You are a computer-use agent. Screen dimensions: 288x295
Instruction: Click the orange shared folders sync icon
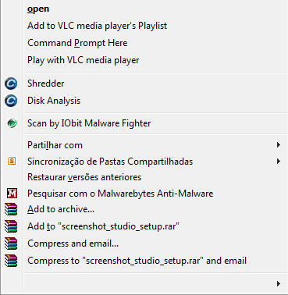click(x=12, y=161)
